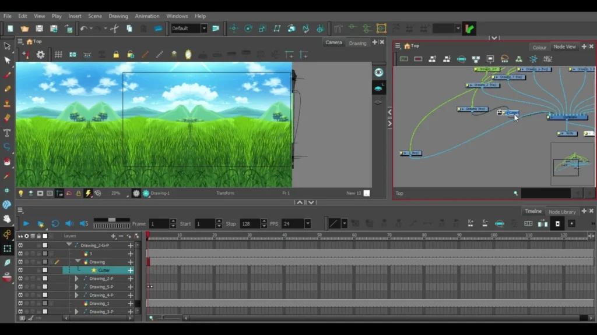Switch to the Node Library tab

[562, 212]
